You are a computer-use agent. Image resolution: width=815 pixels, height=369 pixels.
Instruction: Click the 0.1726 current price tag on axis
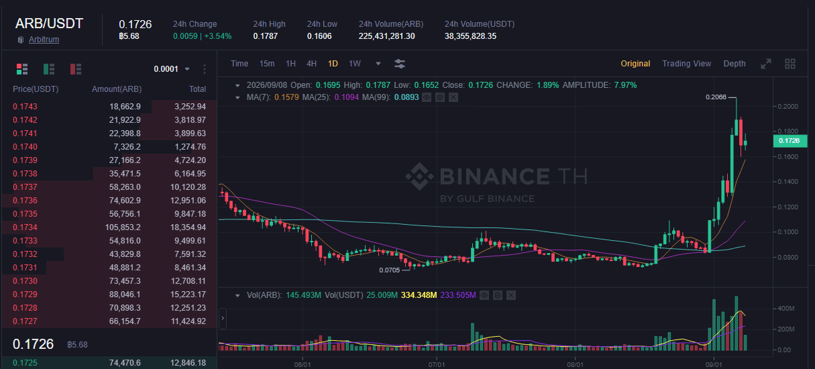click(792, 141)
